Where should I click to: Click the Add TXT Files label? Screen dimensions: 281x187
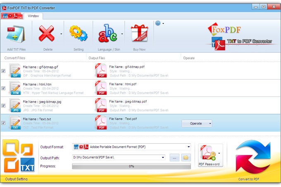coord(16,49)
